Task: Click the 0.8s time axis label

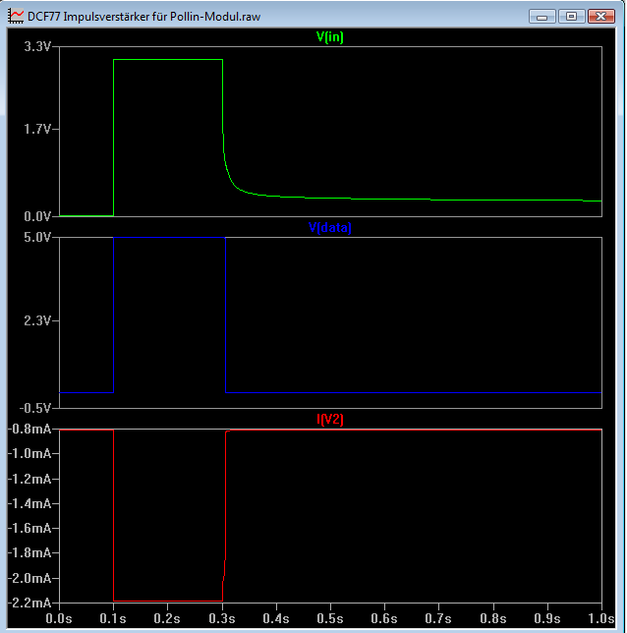Action: click(493, 618)
